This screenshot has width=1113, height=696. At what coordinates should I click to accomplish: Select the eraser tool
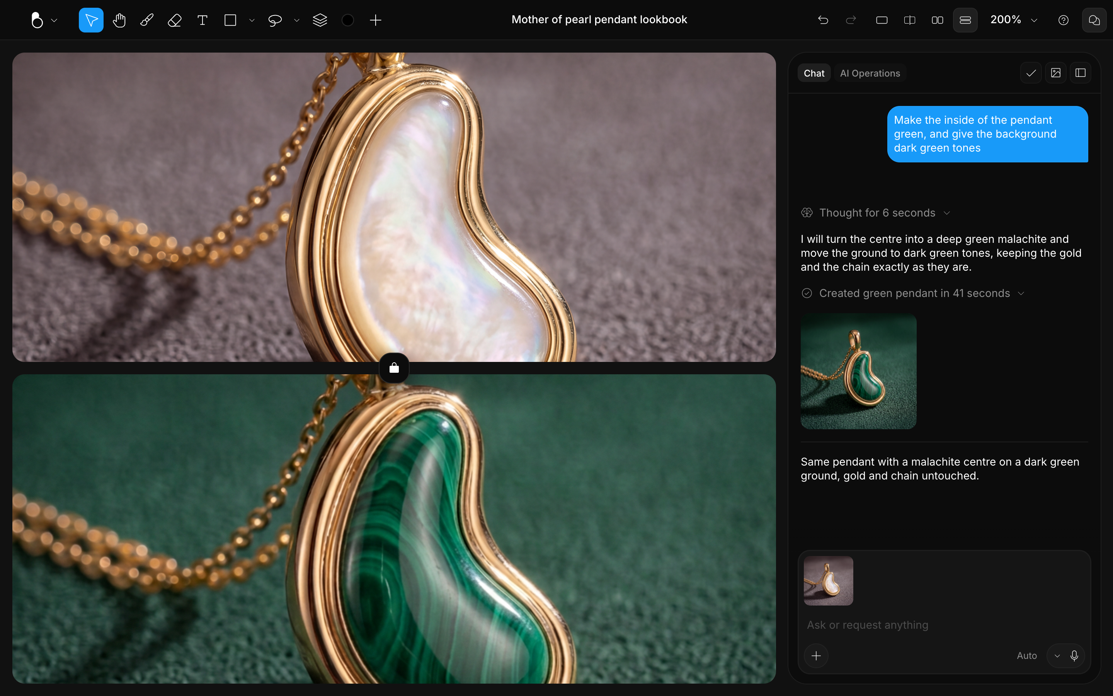[x=174, y=20]
